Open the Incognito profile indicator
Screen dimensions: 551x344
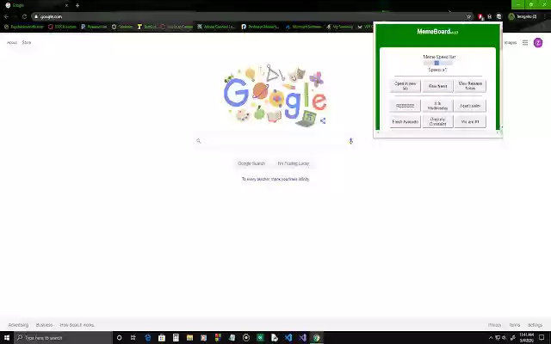point(523,16)
